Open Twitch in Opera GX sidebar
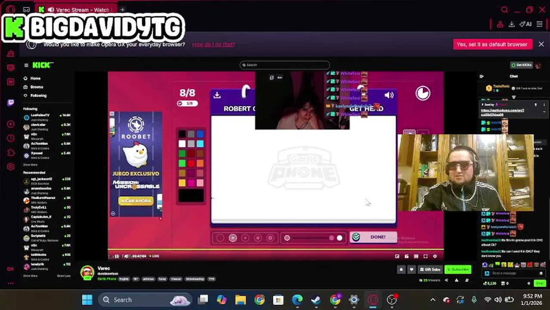550x310 pixels. [10, 102]
